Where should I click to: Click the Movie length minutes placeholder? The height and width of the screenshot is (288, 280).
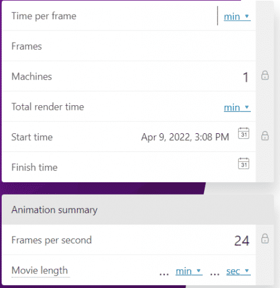(x=164, y=273)
